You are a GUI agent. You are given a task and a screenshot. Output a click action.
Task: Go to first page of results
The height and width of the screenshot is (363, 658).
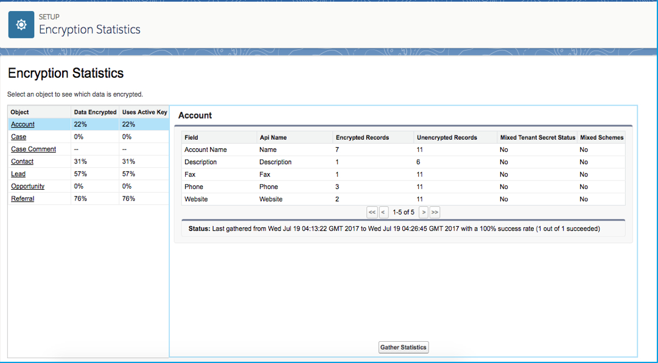372,212
